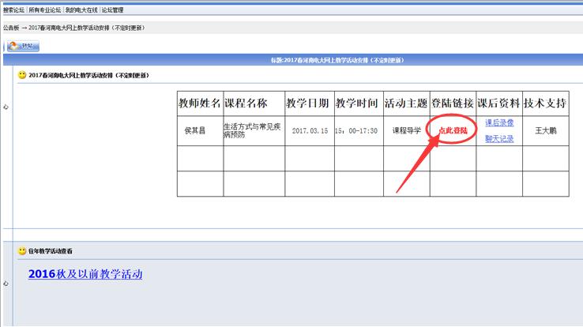Click the 2017春河南电大网上教学活动安排 breadcrumb
583x327 pixels.
click(x=92, y=28)
